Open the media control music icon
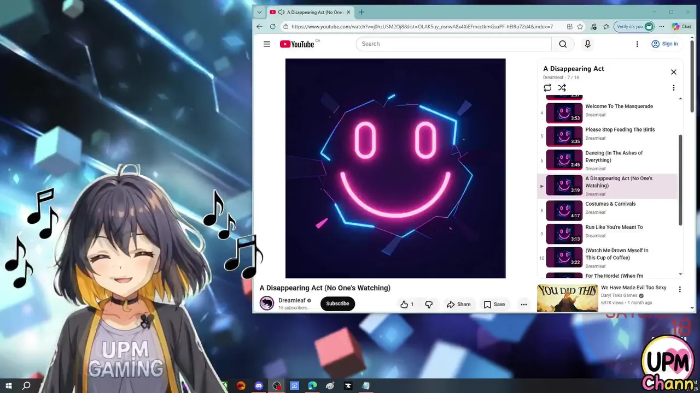 tap(594, 27)
